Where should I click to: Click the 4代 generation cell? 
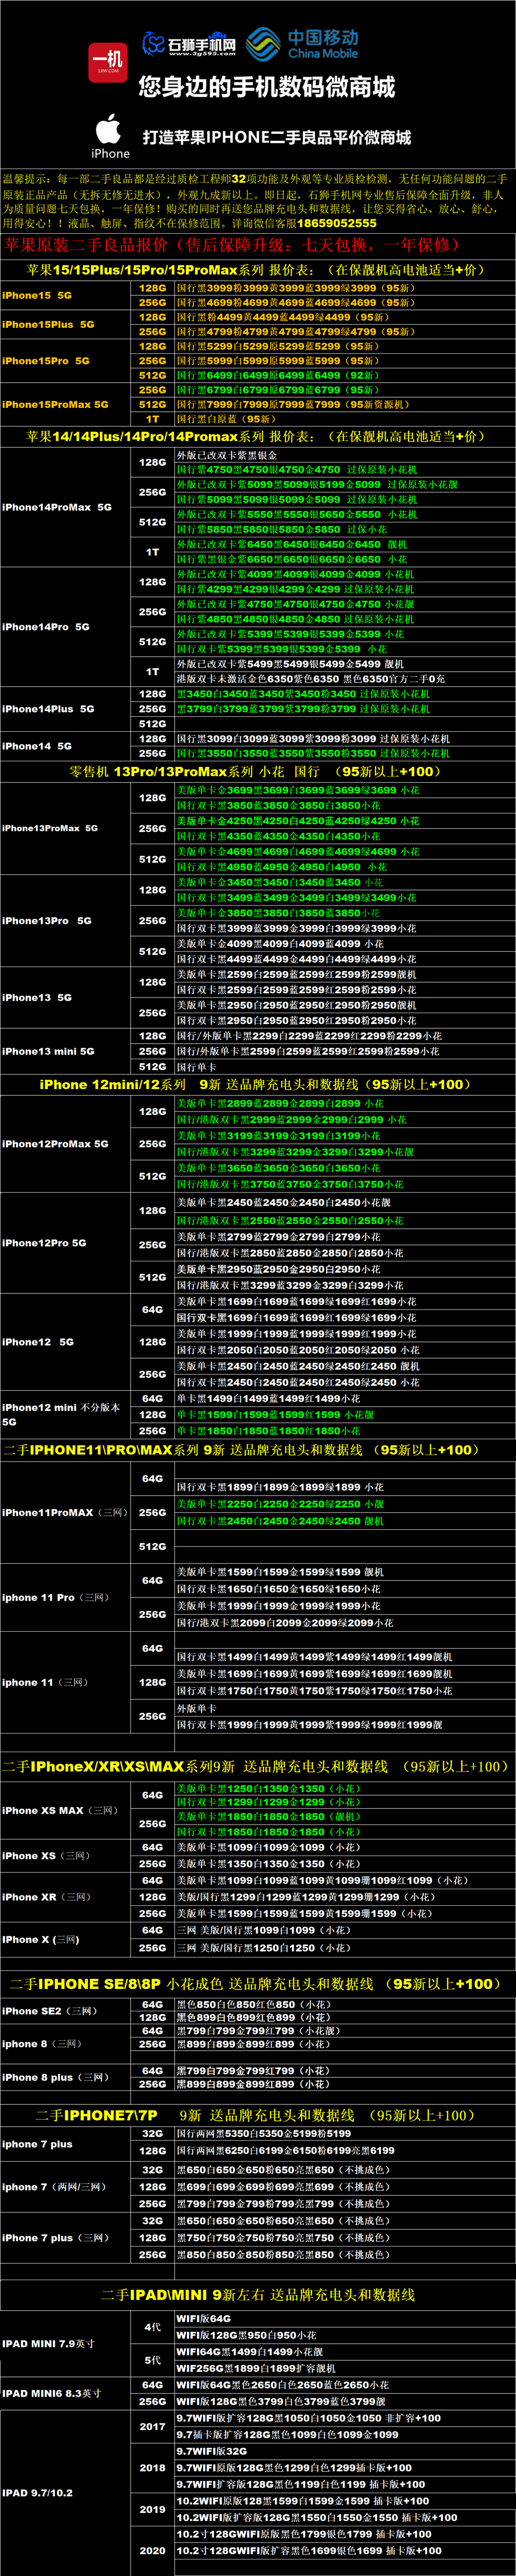click(x=153, y=2327)
